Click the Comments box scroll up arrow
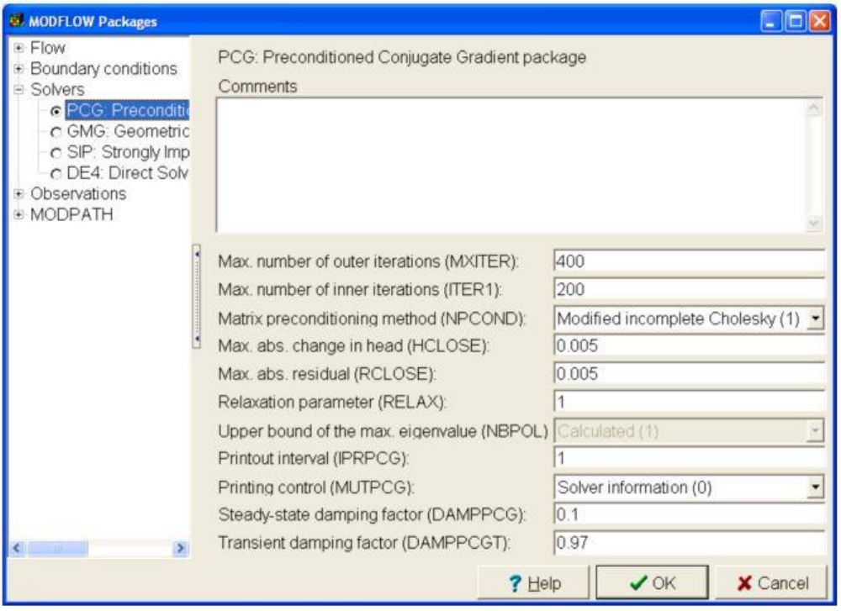This screenshot has height=611, width=841. pyautogui.click(x=813, y=108)
